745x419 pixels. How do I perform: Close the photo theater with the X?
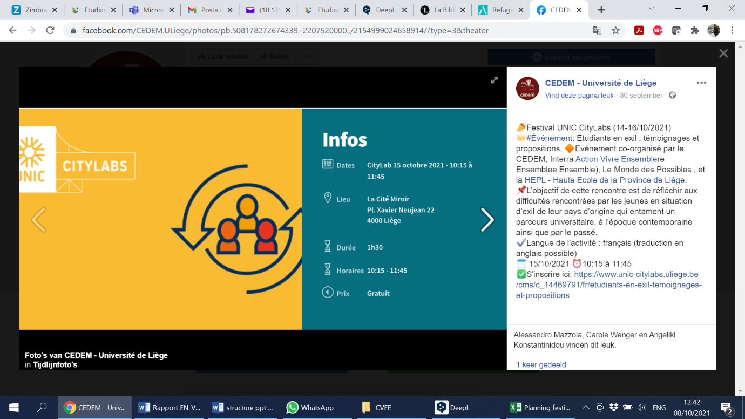[x=723, y=53]
